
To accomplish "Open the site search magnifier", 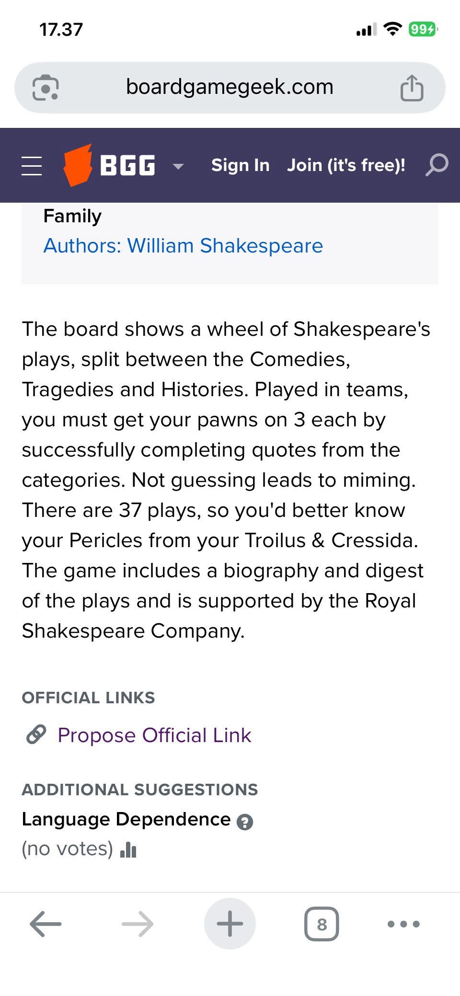I will (x=437, y=165).
